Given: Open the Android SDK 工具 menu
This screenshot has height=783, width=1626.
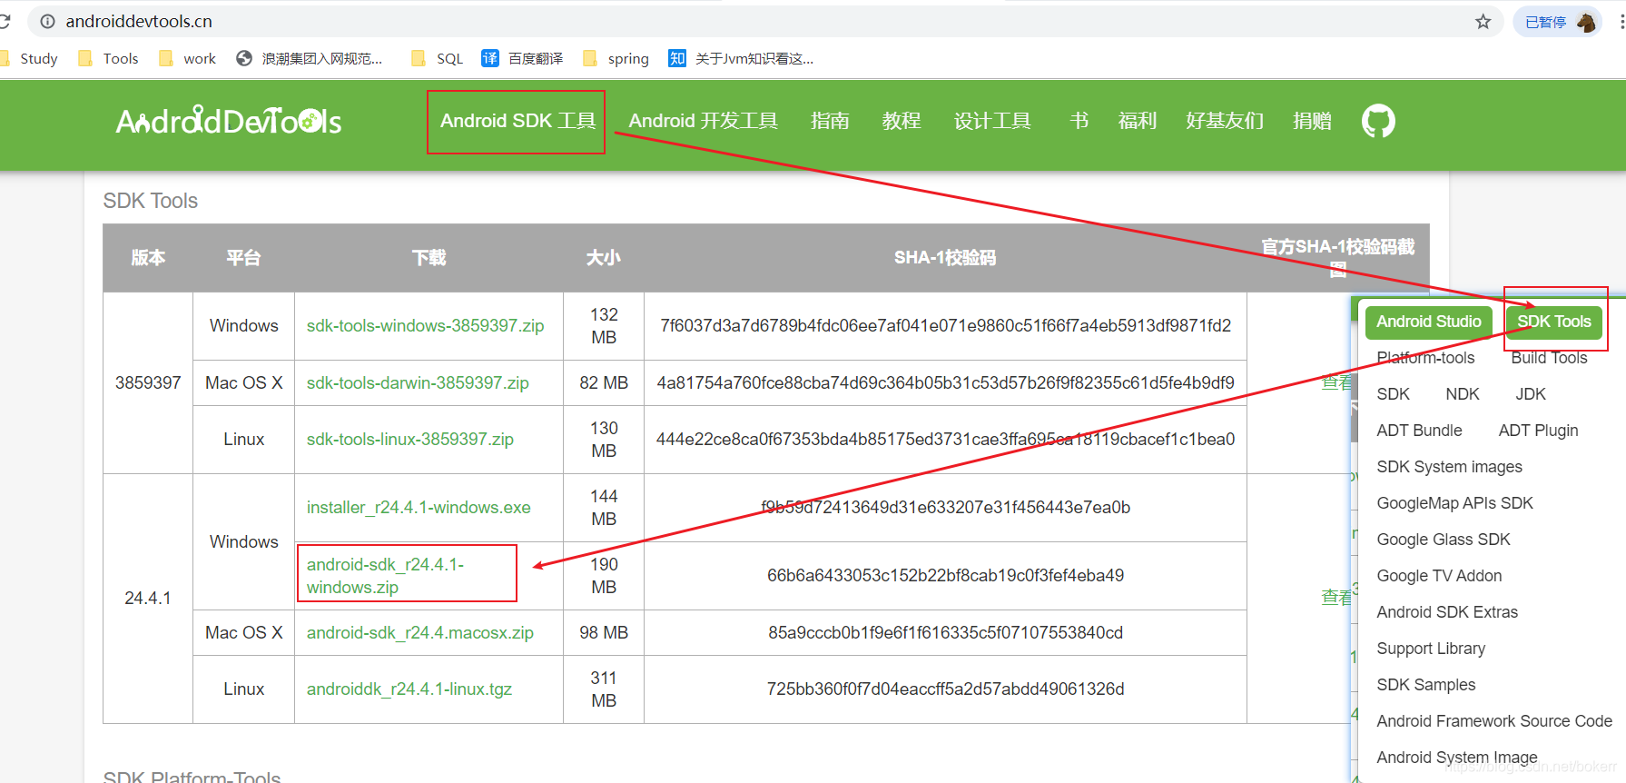Looking at the screenshot, I should coord(517,121).
